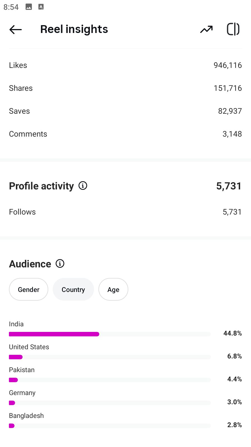The height and width of the screenshot is (447, 251).
Task: Tap the picture notification icon in status bar
Action: 29,7
